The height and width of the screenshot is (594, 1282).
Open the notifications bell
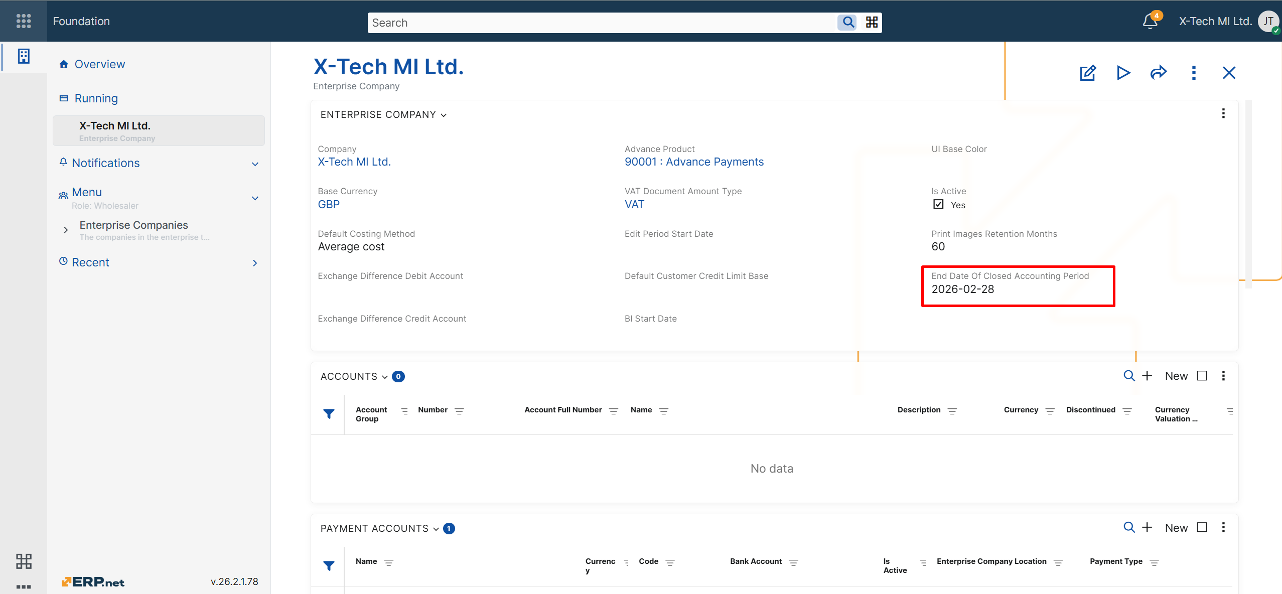(1150, 21)
